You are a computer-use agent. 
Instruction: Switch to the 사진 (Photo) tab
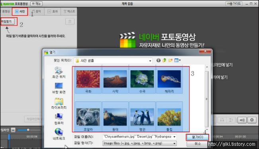[x=20, y=12]
